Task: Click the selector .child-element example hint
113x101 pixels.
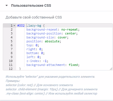Action: click(51, 89)
